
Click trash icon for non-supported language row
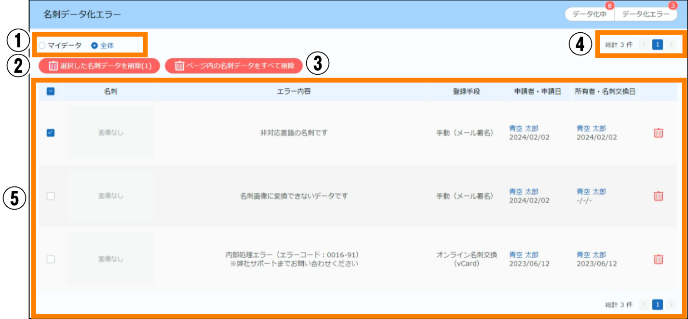click(658, 133)
